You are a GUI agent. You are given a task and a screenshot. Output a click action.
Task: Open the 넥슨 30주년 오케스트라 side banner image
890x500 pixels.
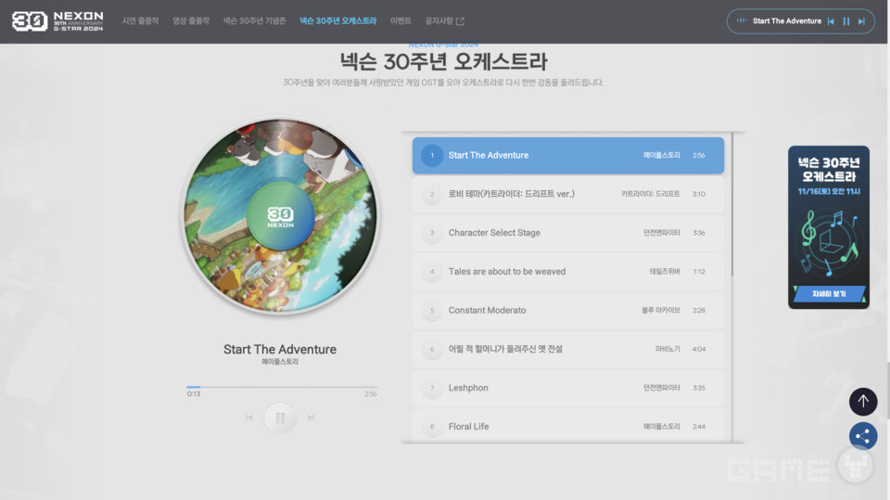[x=829, y=227]
